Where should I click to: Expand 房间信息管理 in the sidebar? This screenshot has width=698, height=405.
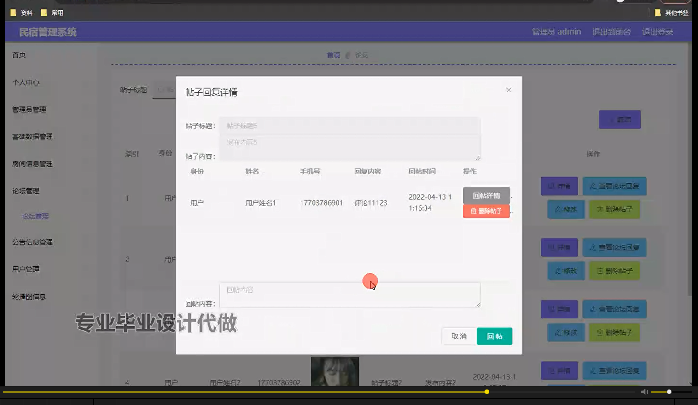(32, 164)
